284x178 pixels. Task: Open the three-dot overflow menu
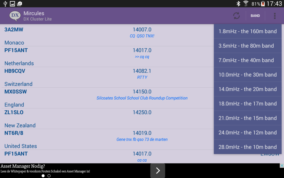click(275, 16)
